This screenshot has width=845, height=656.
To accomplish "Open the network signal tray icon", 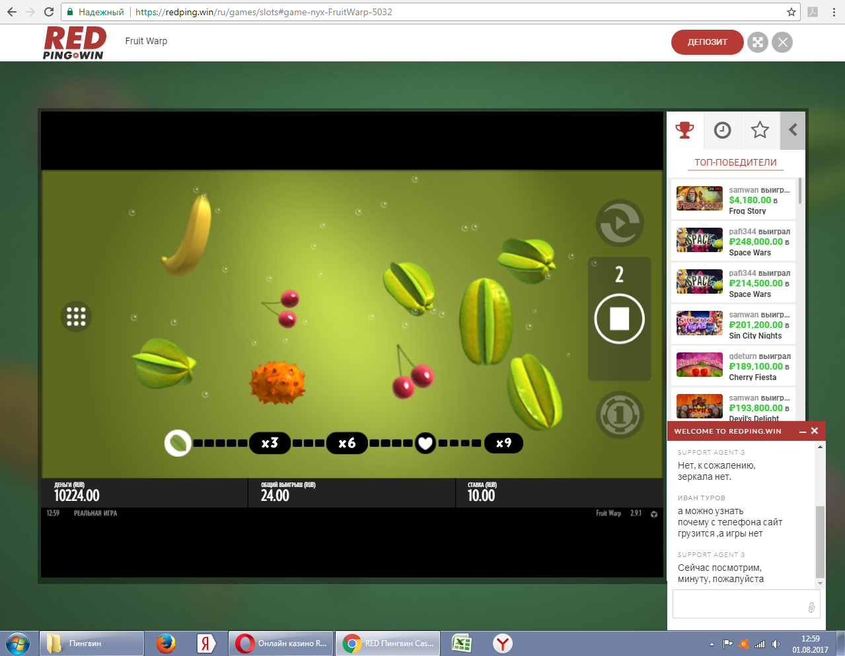I will pos(760,644).
